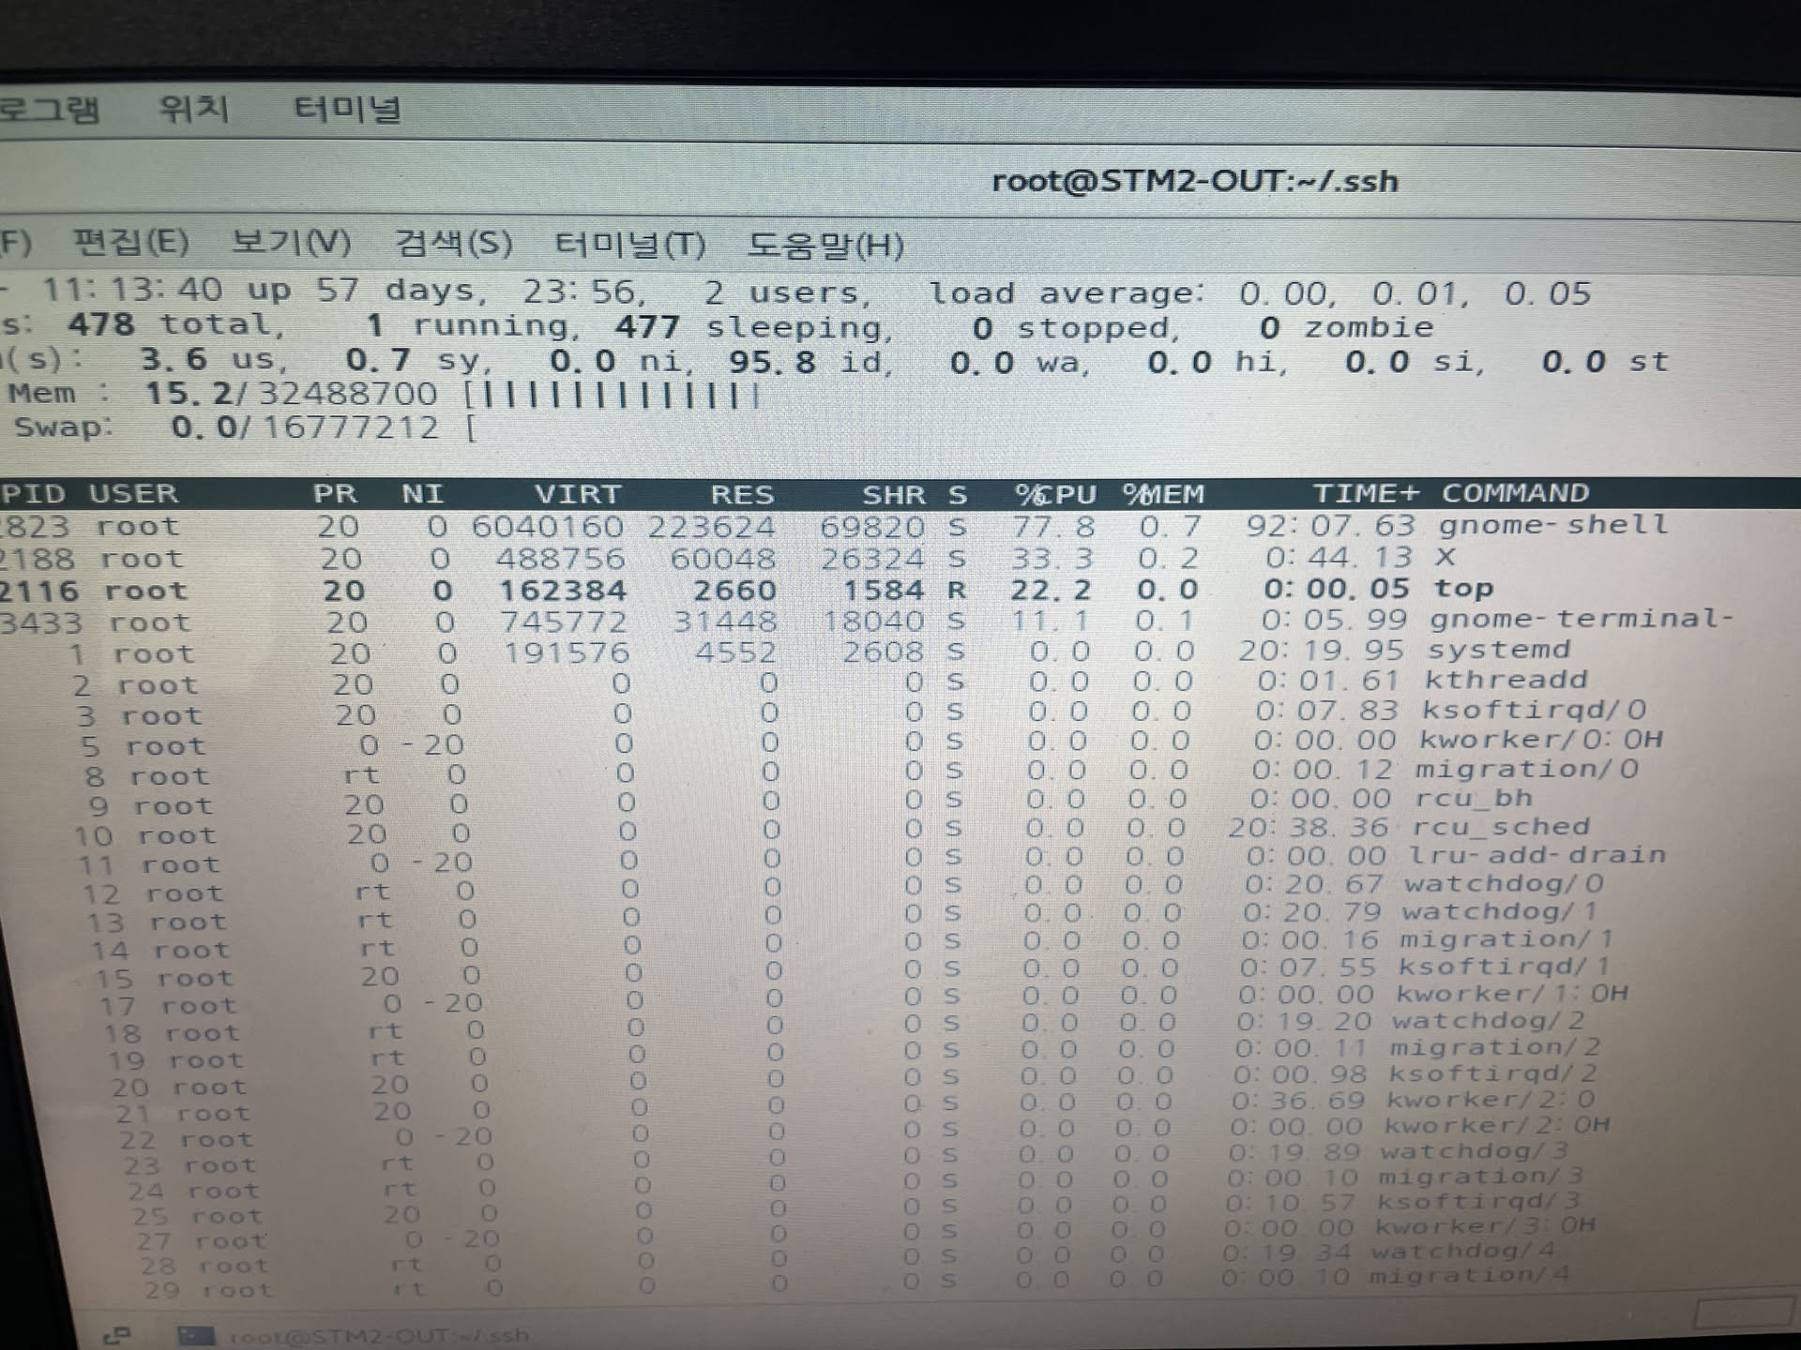Click the terminal icon in the taskbar
The image size is (1801, 1350).
[x=197, y=1335]
